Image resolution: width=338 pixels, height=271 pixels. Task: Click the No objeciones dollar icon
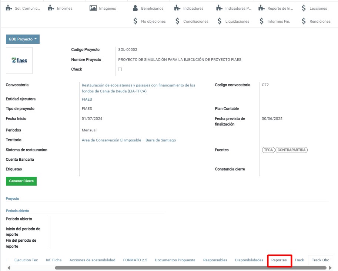[x=135, y=21]
